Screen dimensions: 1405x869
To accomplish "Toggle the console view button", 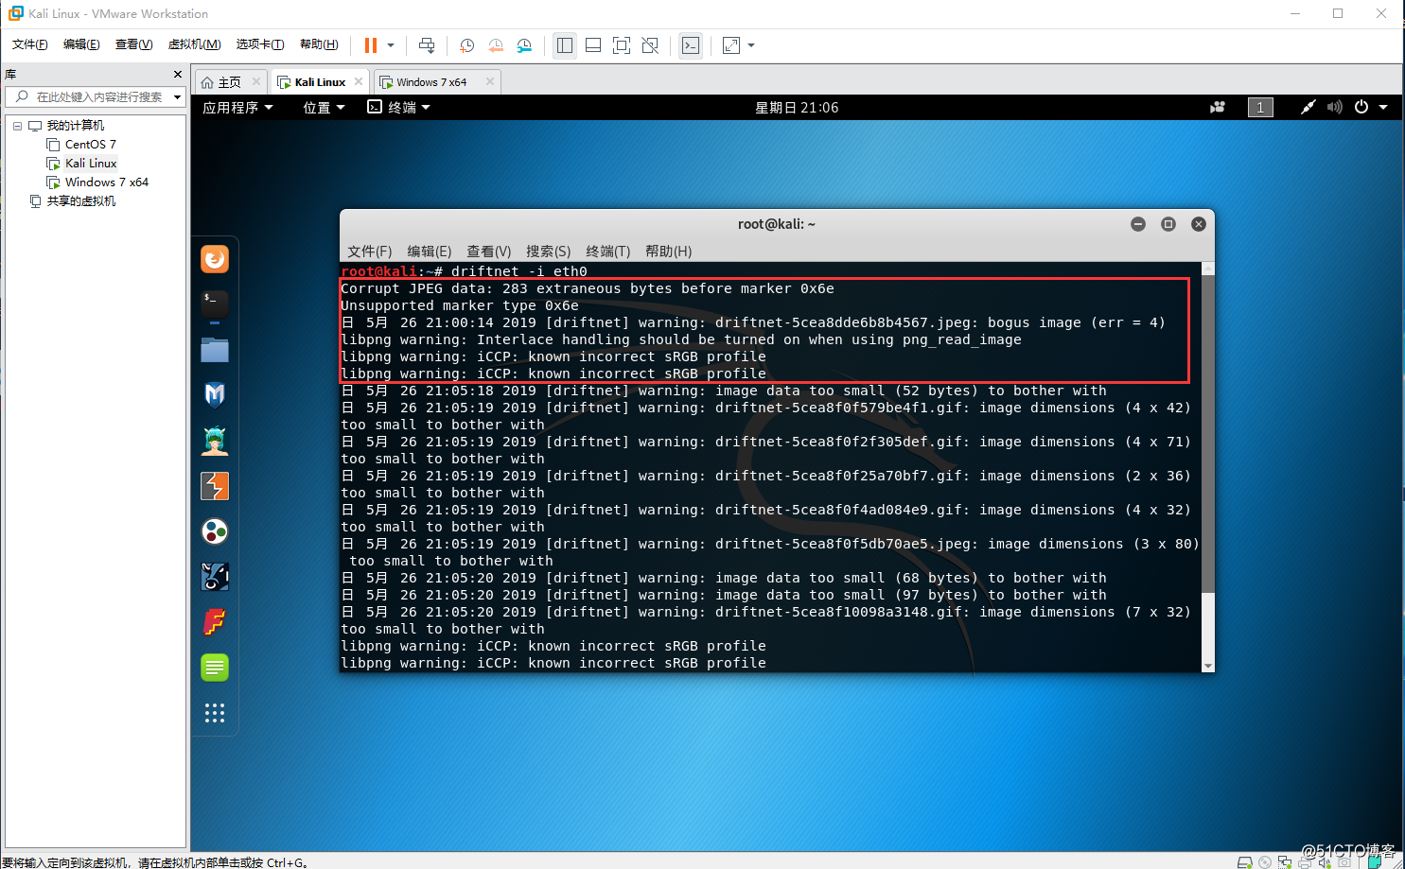I will click(x=691, y=45).
